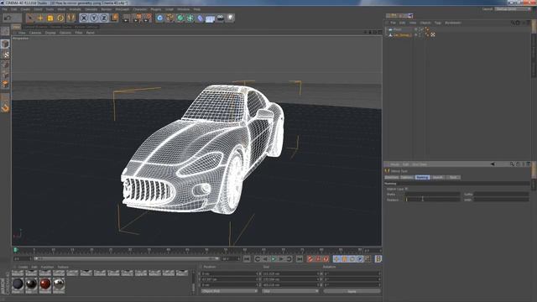The height and width of the screenshot is (302, 537).
Task: Click Render to Picture Viewer icon
Action: click(x=137, y=18)
